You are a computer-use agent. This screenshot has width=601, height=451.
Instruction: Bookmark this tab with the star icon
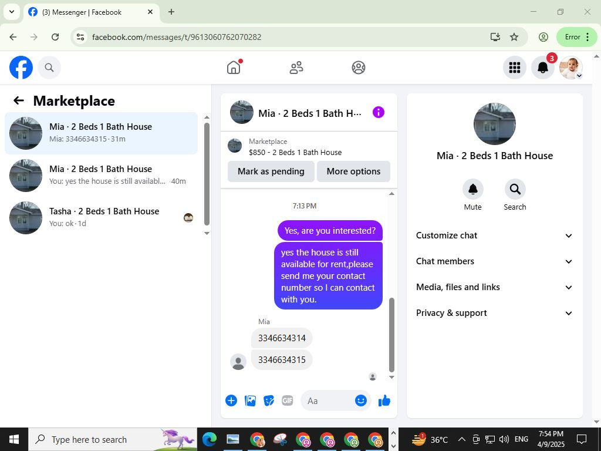pyautogui.click(x=514, y=37)
